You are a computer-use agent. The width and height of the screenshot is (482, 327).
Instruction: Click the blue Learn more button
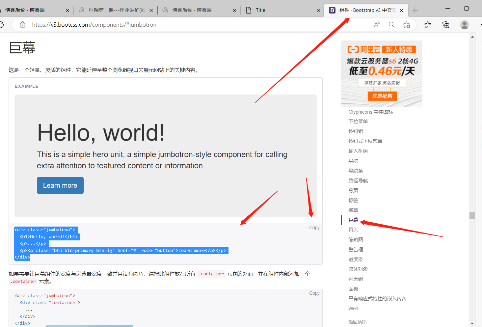(60, 185)
